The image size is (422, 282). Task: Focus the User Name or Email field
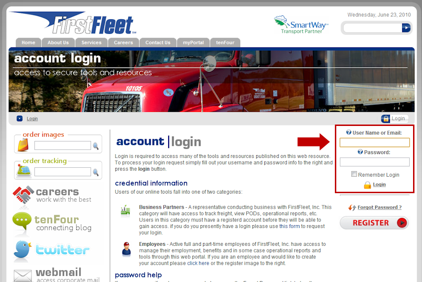point(374,142)
